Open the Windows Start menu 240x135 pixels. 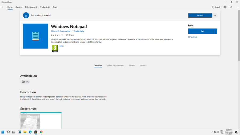[3, 132]
